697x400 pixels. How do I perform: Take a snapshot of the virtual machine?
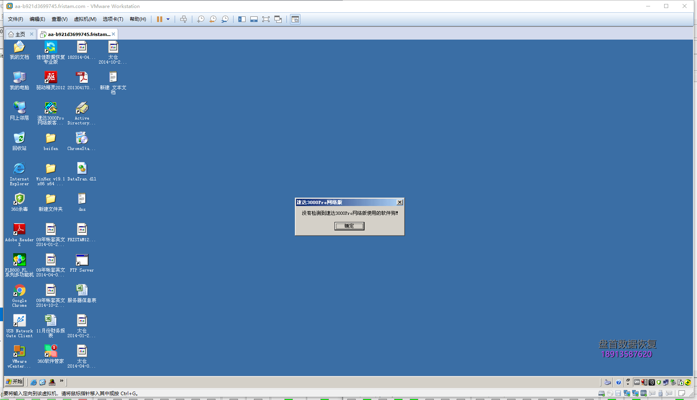click(201, 19)
